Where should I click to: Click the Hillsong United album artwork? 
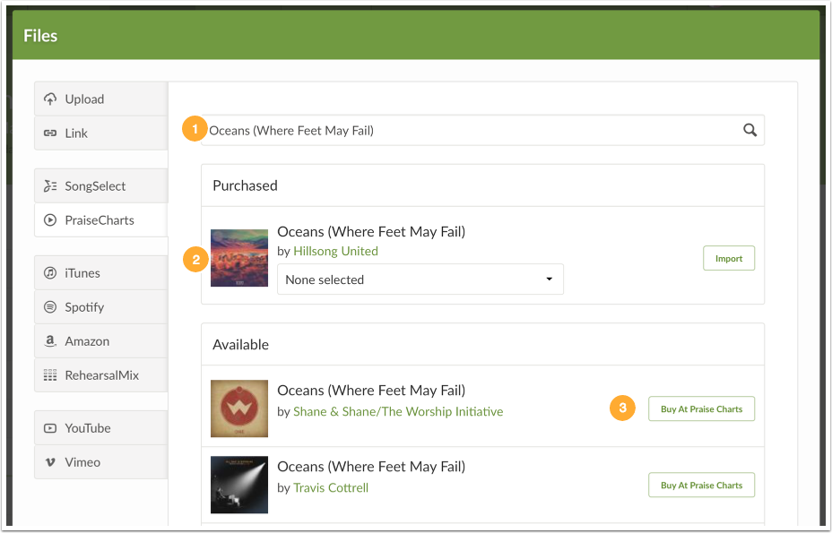238,257
